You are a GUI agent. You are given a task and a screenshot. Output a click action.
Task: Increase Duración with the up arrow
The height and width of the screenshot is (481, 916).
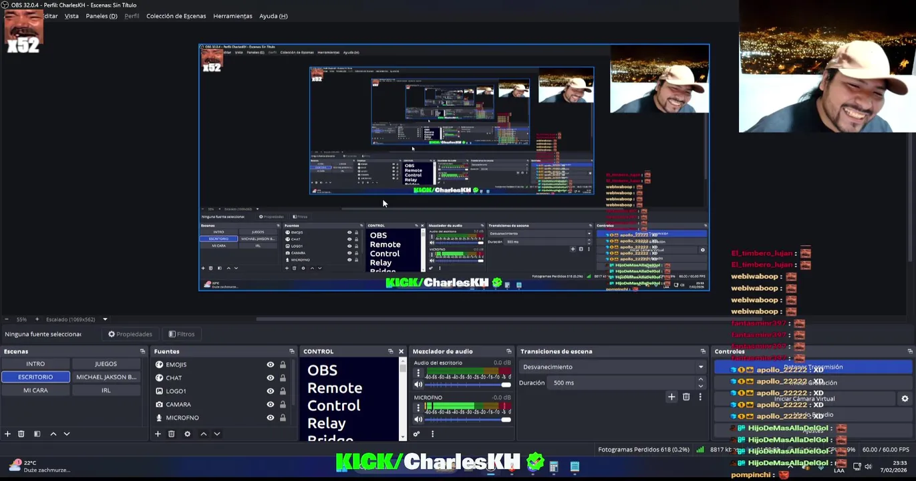pyautogui.click(x=700, y=380)
